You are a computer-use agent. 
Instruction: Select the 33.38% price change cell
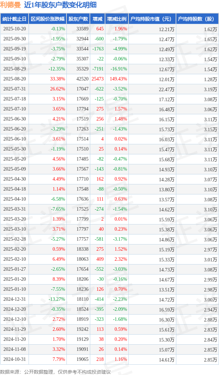58,79
